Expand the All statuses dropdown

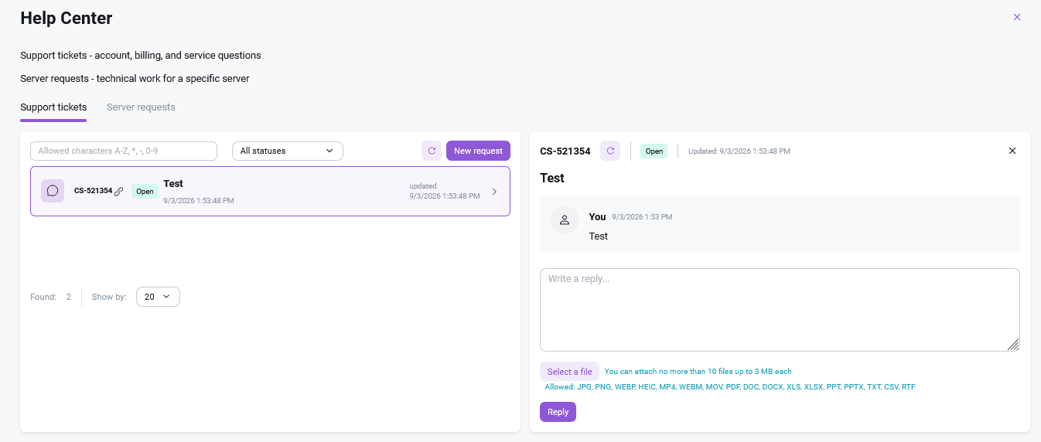[288, 151]
